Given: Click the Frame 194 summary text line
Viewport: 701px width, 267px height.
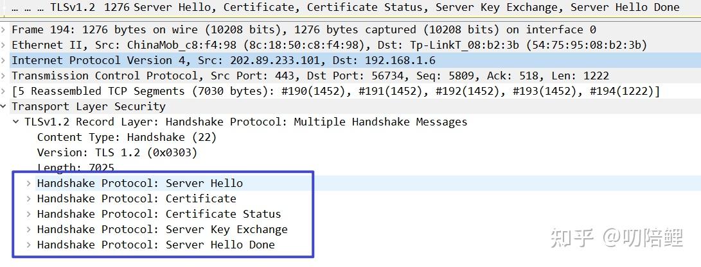Looking at the screenshot, I should pos(303,30).
